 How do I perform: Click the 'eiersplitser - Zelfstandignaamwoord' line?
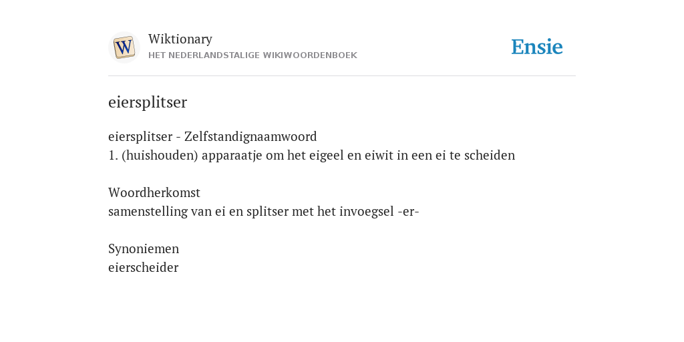point(212,136)
